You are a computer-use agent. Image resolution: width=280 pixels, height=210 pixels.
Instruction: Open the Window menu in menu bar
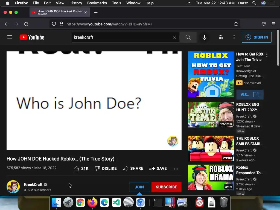(x=133, y=3)
